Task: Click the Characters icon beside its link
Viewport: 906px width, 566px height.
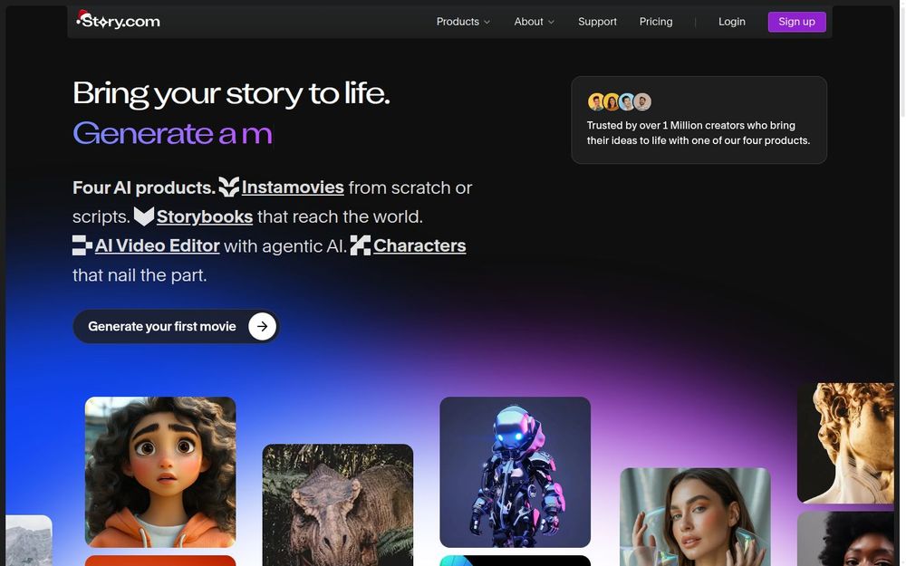Action: point(360,245)
